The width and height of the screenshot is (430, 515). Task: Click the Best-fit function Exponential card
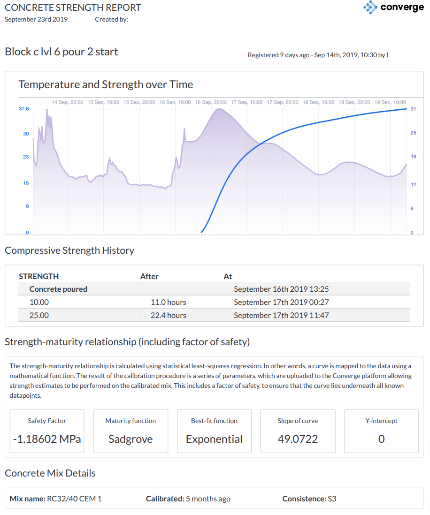(x=214, y=431)
